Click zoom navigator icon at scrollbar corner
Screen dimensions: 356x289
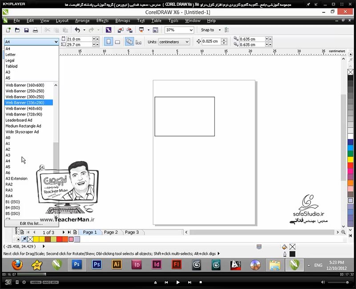tap(343, 232)
